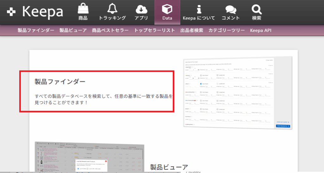Navigate to カテゴリーツリー submenu item
This screenshot has height=173, width=324.
pyautogui.click(x=227, y=31)
